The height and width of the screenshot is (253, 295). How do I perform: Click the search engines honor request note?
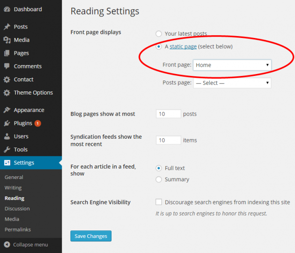point(211,214)
